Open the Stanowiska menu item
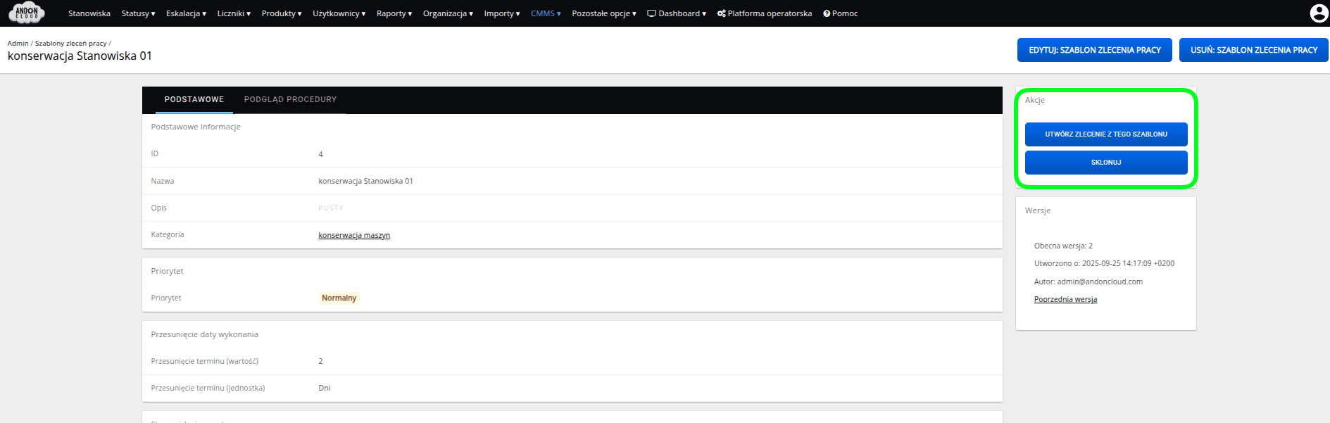 click(x=89, y=13)
